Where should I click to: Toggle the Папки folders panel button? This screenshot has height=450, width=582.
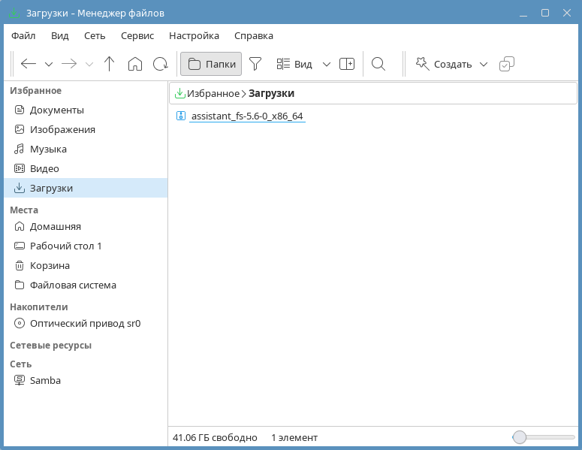[x=211, y=65]
